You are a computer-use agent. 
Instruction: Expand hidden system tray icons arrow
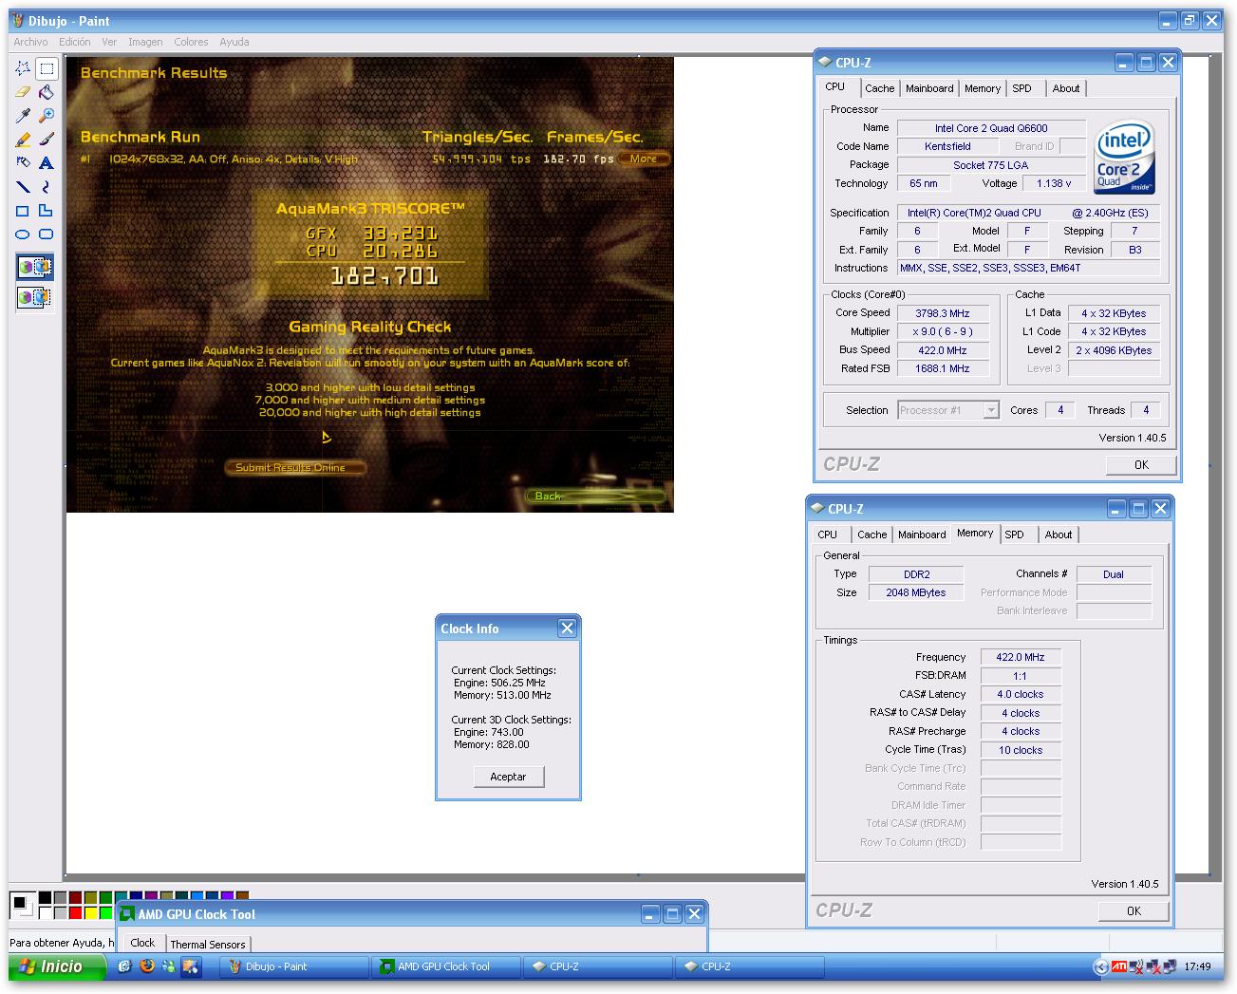click(1101, 966)
